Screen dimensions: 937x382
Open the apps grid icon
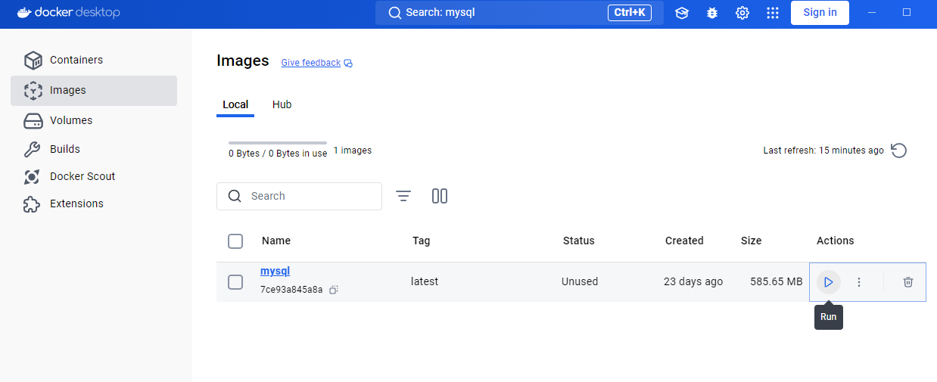pyautogui.click(x=773, y=13)
